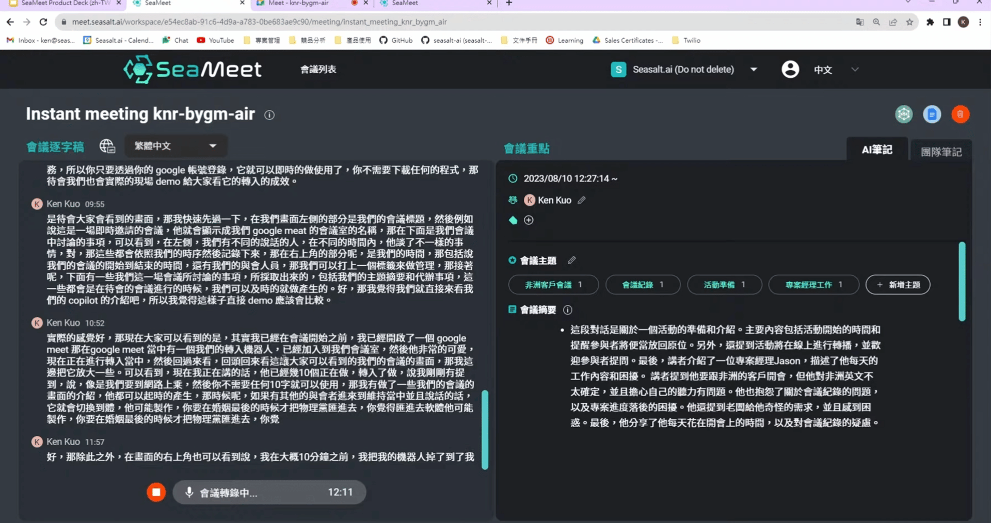
Task: Click the teal diamond label color swatch
Action: point(513,220)
